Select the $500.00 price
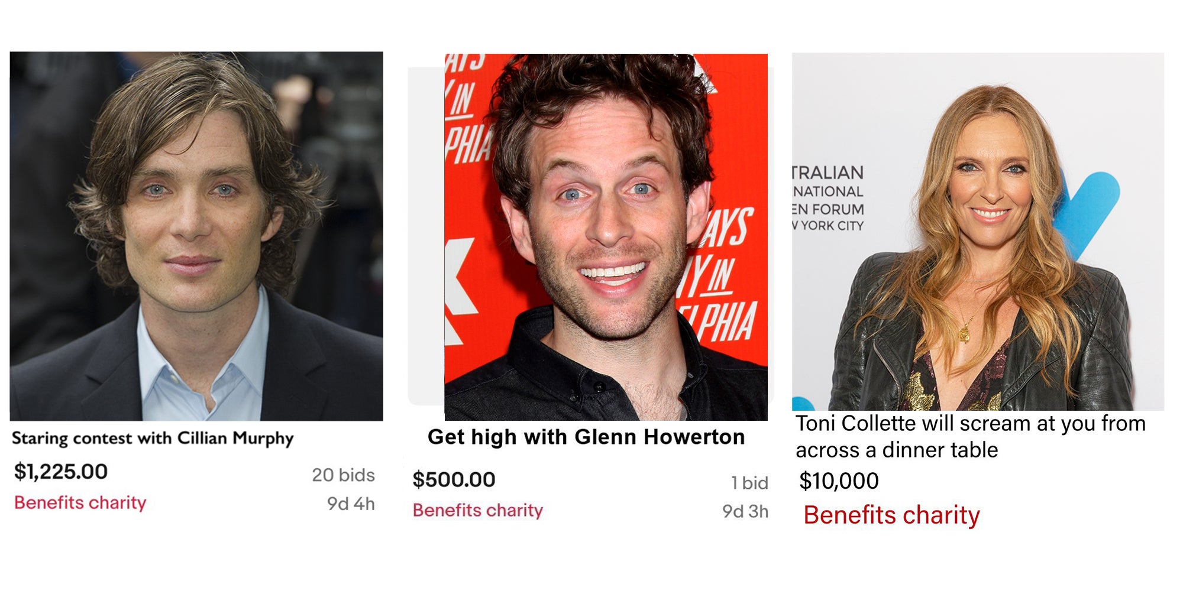Screen dimensions: 1183x591 coord(454,479)
